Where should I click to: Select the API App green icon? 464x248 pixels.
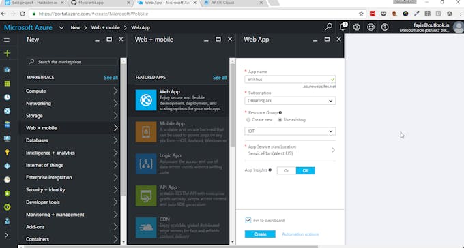point(146,196)
